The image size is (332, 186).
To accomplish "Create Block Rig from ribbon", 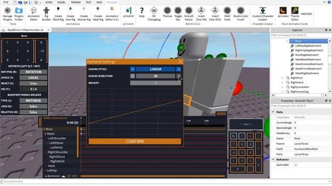I will click(x=58, y=14).
